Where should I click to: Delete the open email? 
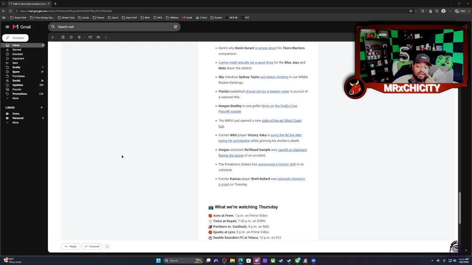click(79, 37)
